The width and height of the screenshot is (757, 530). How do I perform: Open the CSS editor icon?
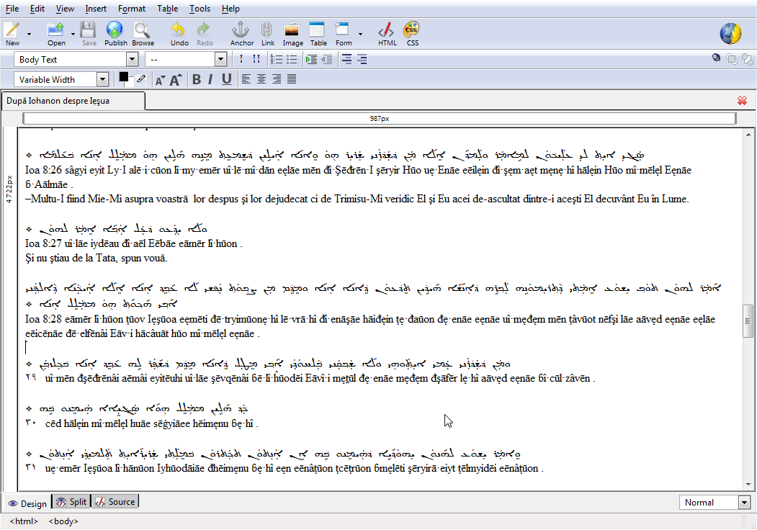click(x=412, y=33)
